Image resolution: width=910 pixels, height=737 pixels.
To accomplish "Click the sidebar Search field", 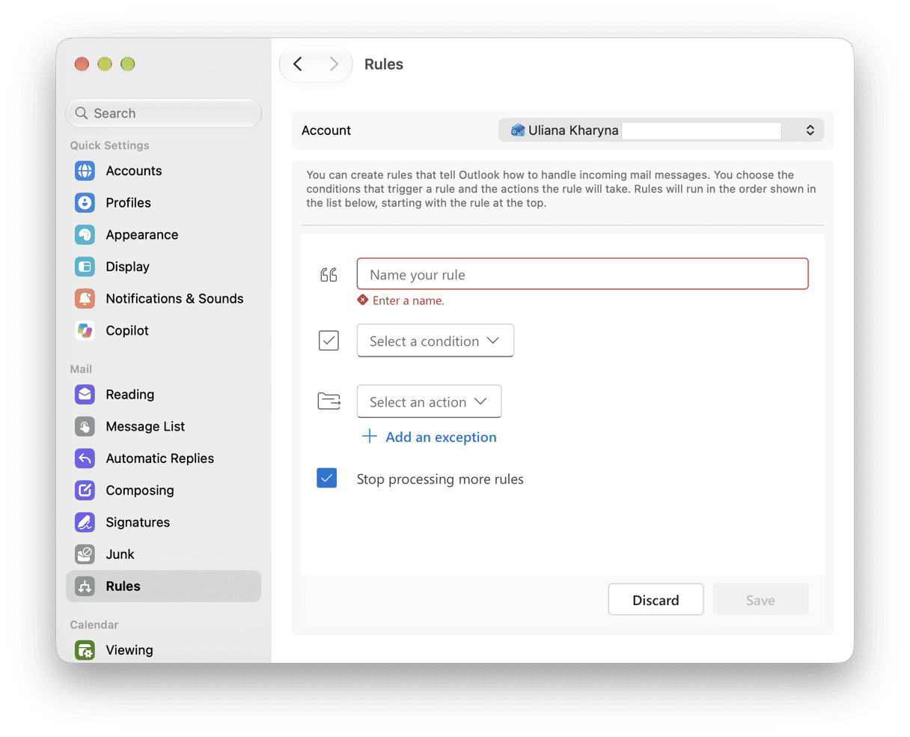I will [x=163, y=113].
